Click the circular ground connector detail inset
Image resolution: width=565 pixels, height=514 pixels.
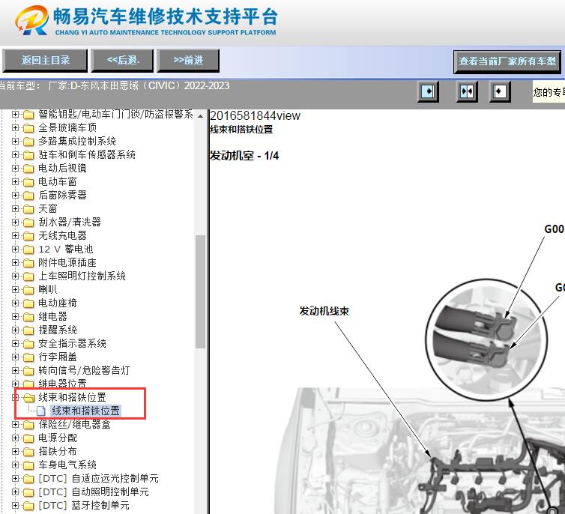[x=486, y=339]
